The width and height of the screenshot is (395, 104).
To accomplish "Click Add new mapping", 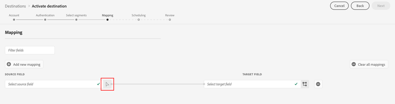I will point(24,64).
